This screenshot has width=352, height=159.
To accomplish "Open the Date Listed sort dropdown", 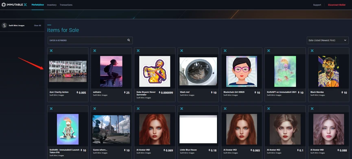I will tap(328, 40).
